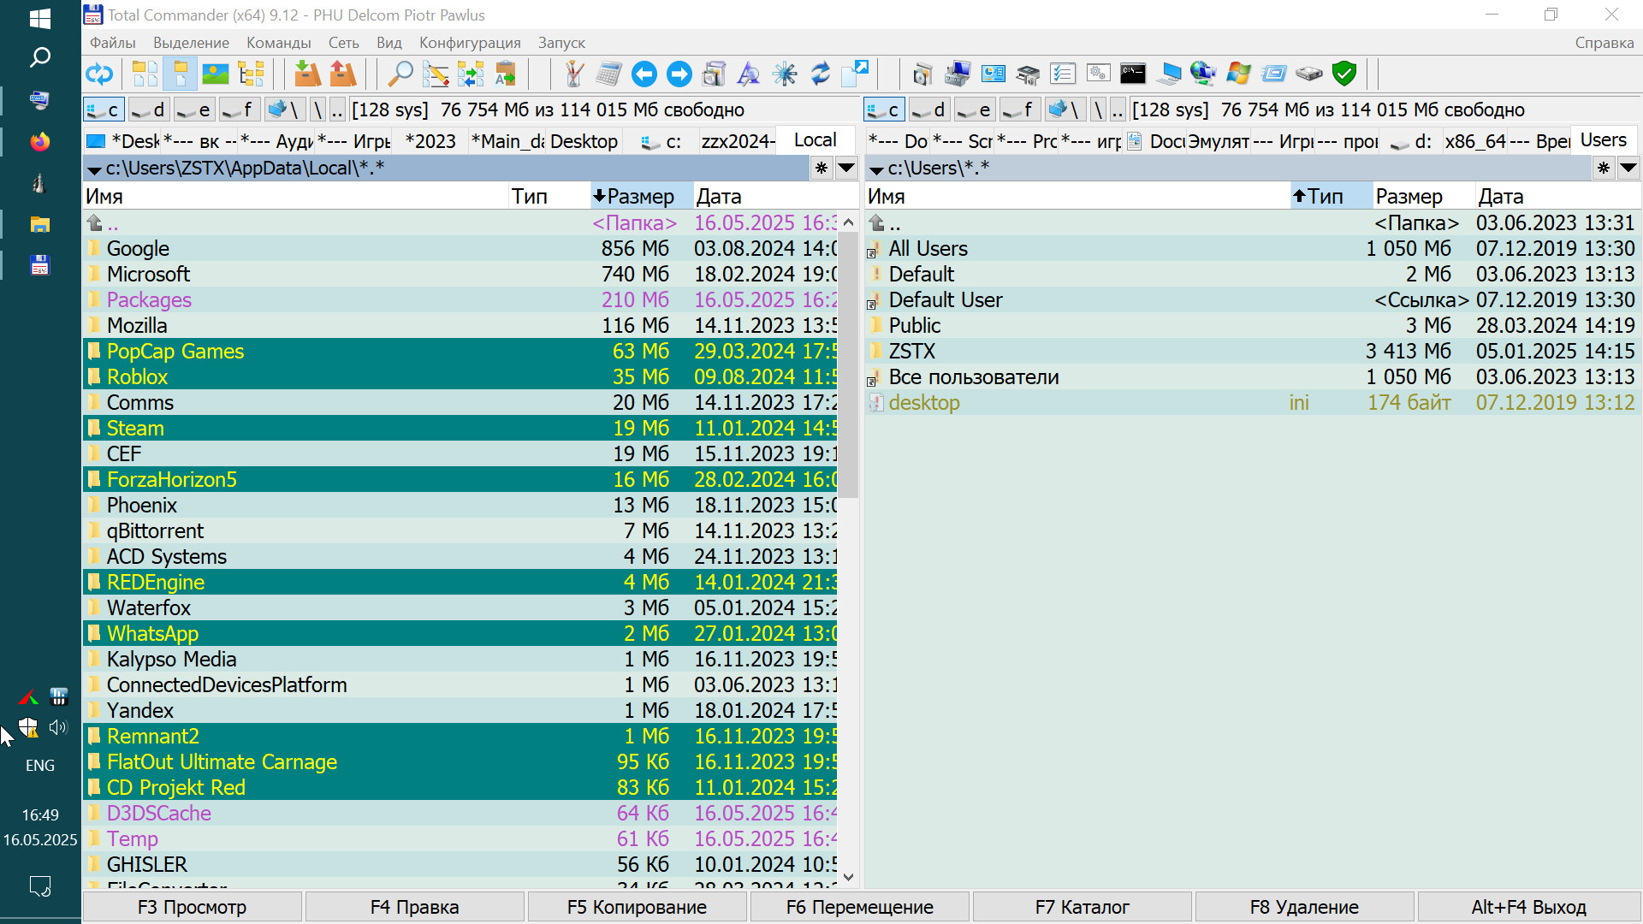Open the Search files magnifier tool

pos(400,74)
